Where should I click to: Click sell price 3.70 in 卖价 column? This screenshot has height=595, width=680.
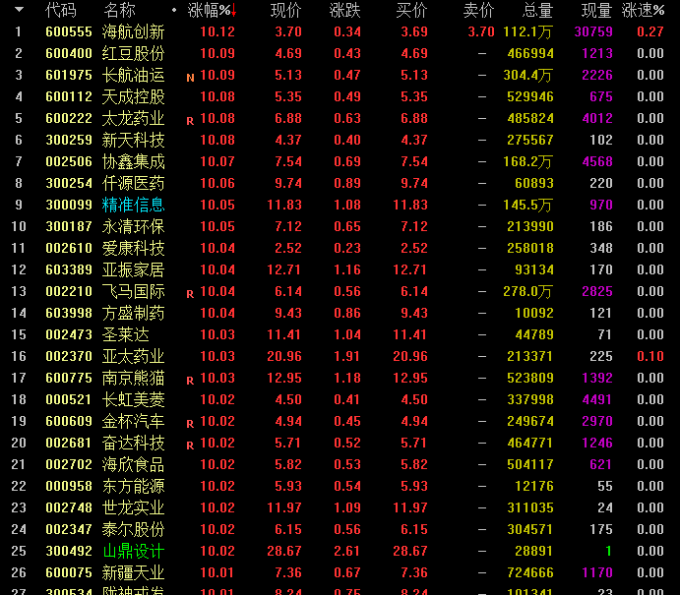[481, 31]
